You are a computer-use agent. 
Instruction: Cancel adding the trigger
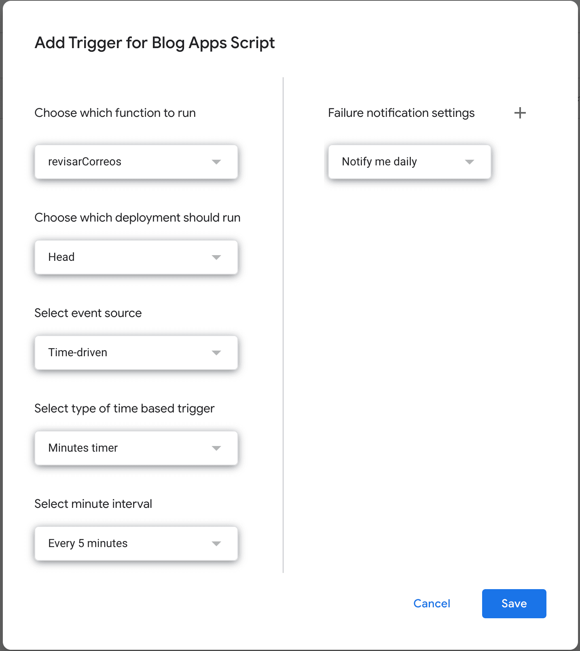(x=432, y=603)
